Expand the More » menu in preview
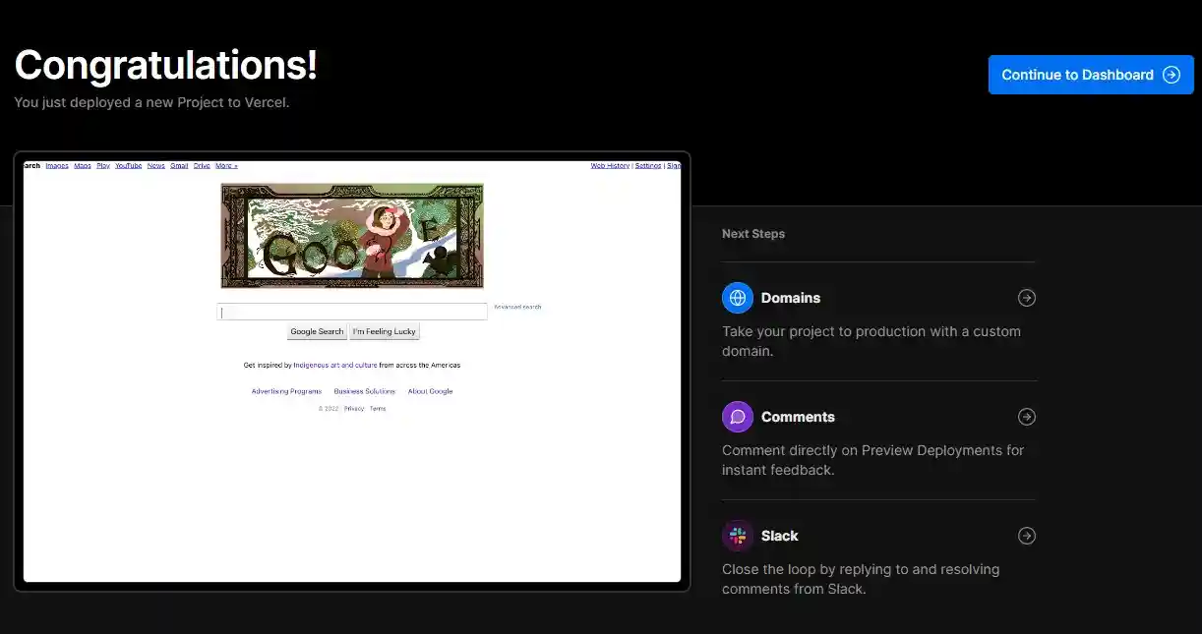The image size is (1202, 634). pos(226,166)
